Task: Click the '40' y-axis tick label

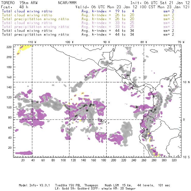Action: (10, 138)
